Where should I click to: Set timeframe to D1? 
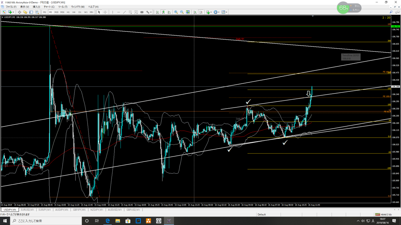pyautogui.click(x=80, y=12)
